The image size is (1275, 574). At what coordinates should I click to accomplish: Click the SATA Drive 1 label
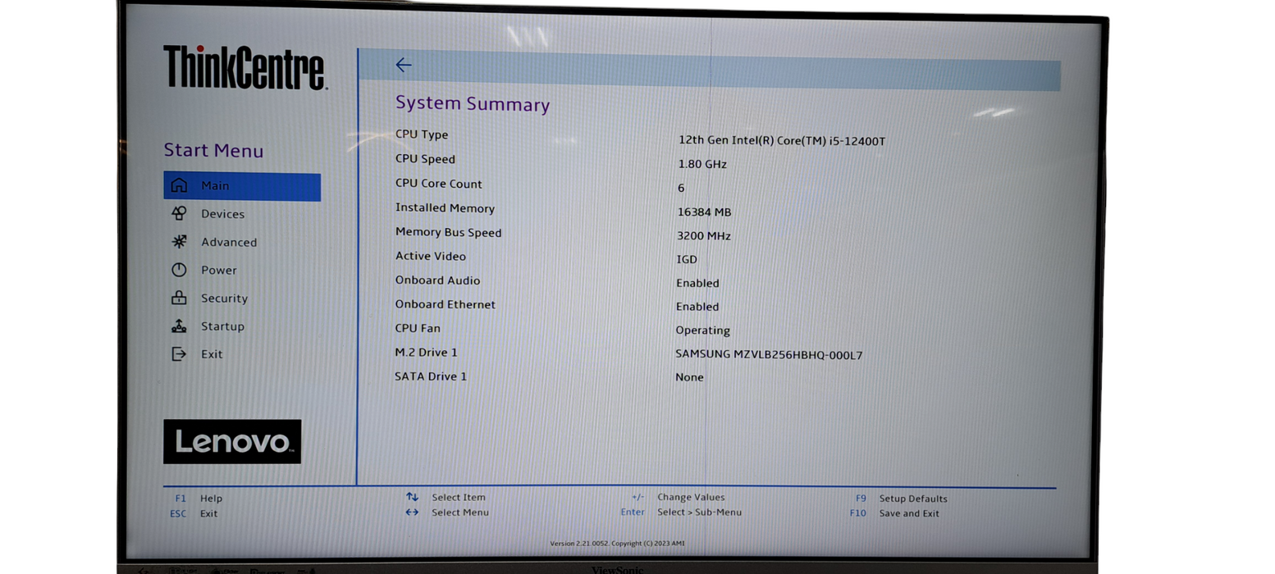pyautogui.click(x=431, y=376)
